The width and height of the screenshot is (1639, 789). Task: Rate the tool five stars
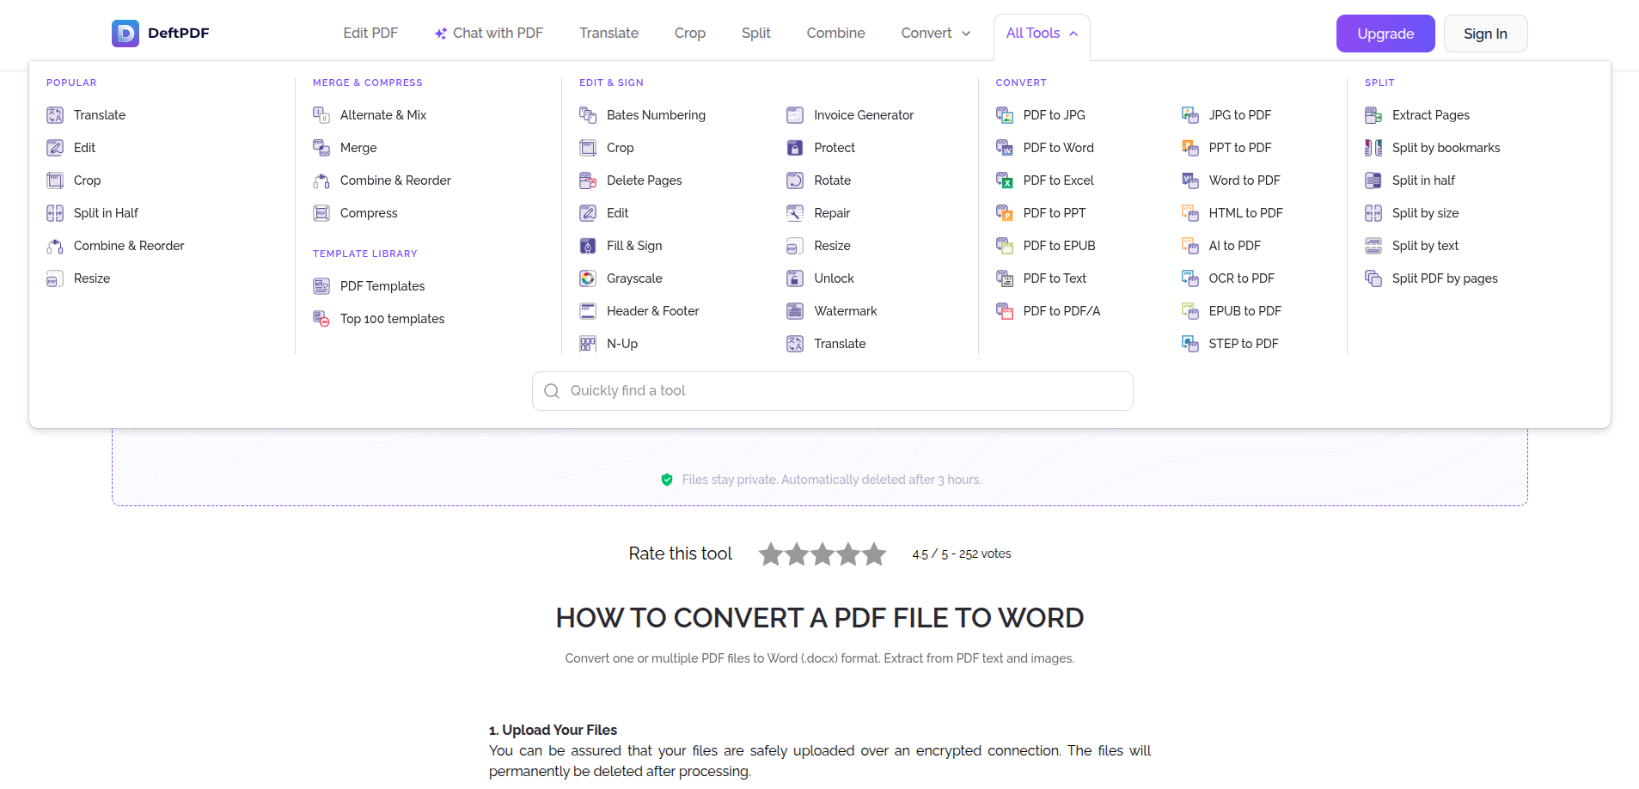click(874, 554)
